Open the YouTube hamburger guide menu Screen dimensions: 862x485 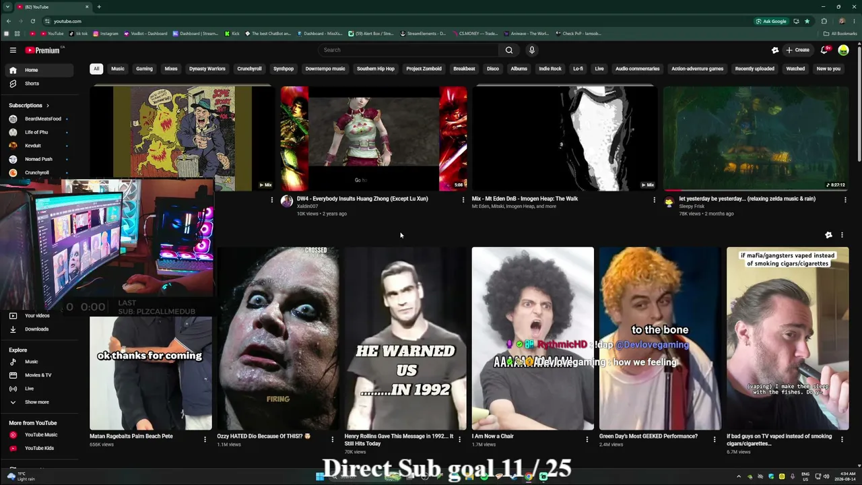tap(13, 50)
